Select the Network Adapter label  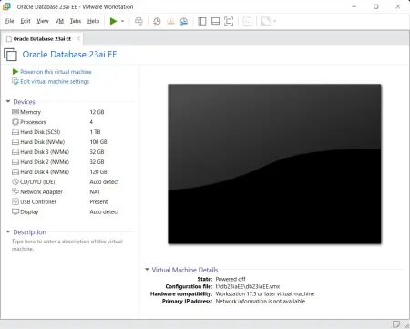pos(41,192)
